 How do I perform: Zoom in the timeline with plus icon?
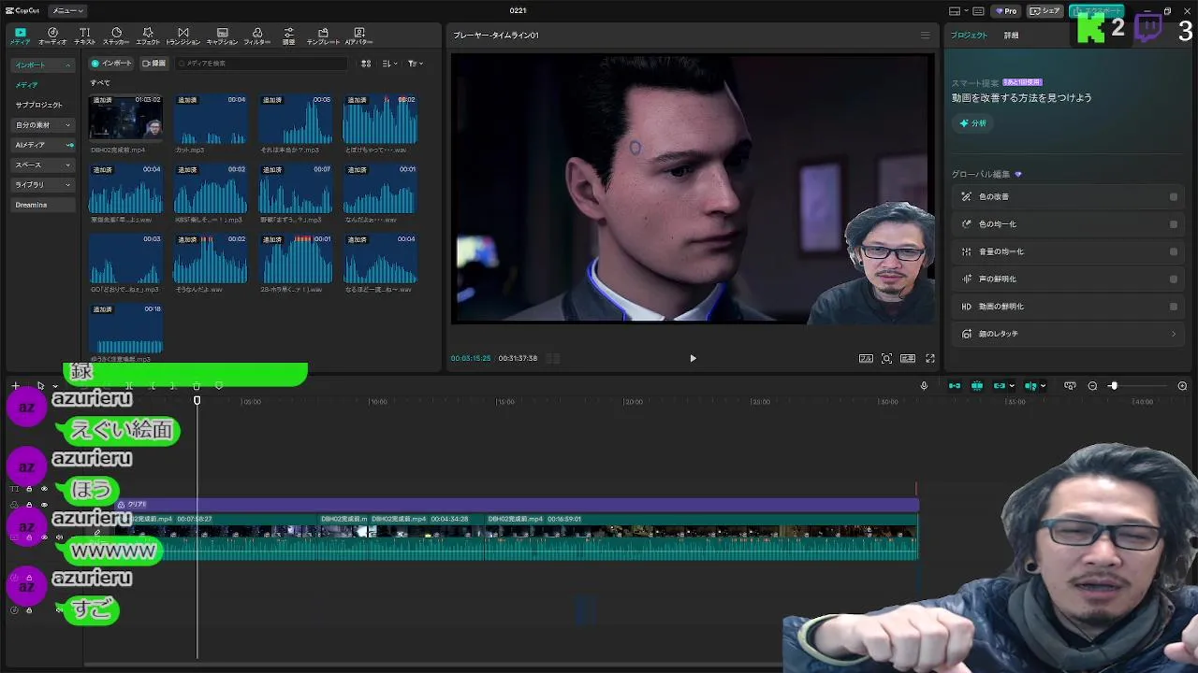click(x=1182, y=385)
